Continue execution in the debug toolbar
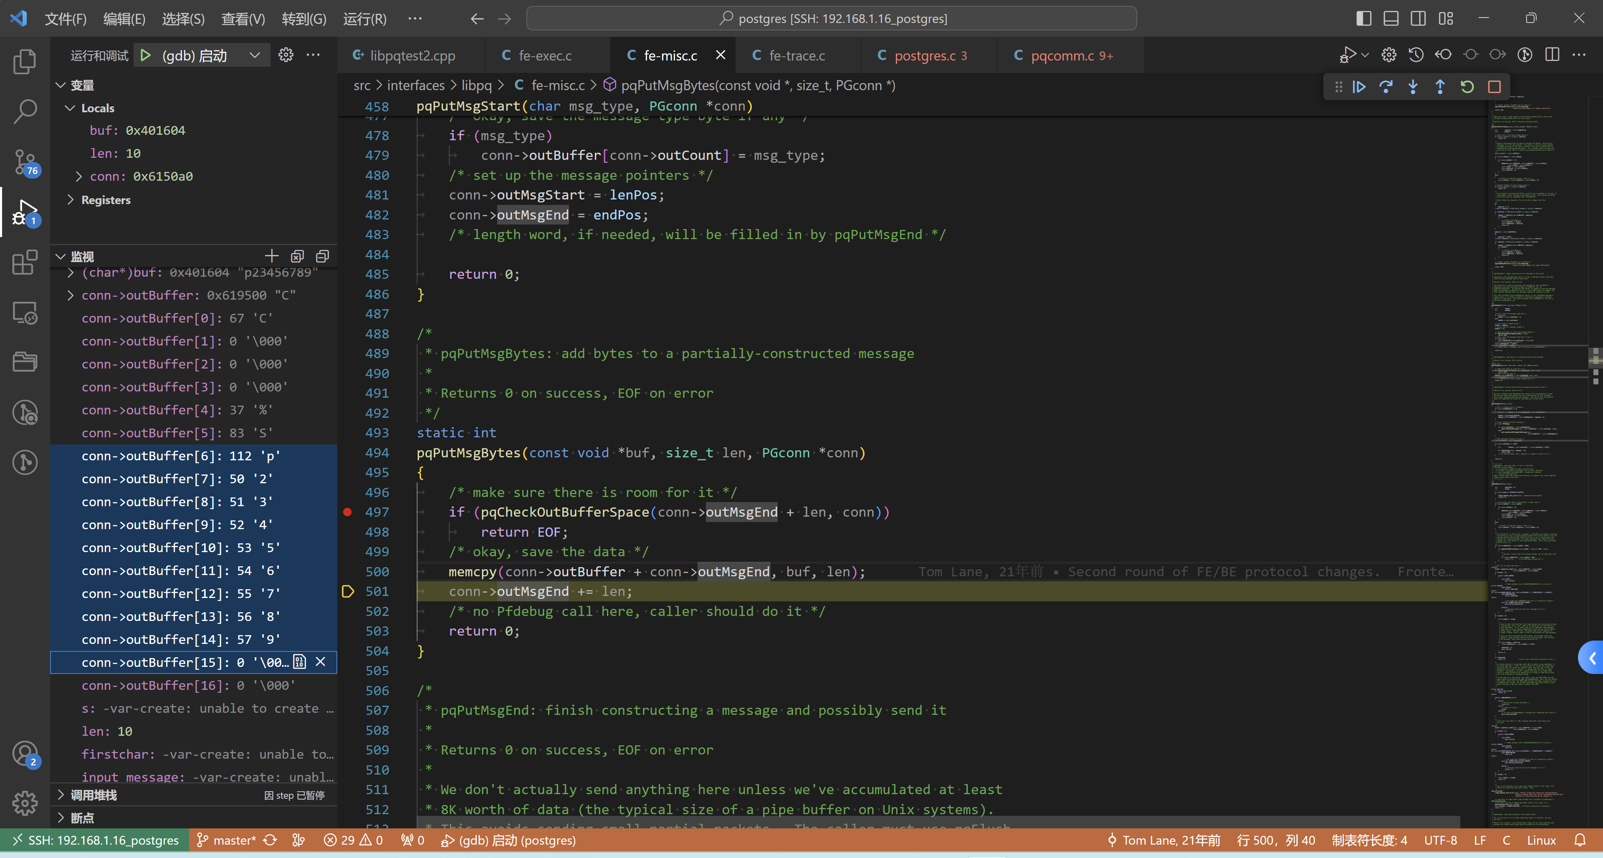The image size is (1603, 858). coord(1359,86)
